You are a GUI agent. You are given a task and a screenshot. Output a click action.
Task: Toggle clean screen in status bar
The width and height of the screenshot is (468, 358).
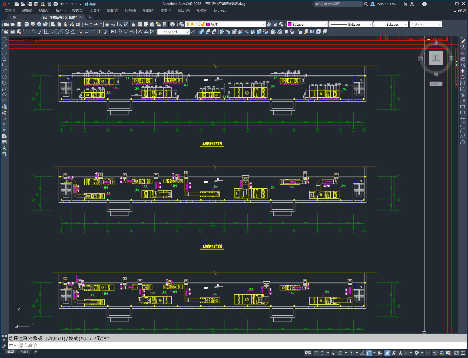point(456,353)
